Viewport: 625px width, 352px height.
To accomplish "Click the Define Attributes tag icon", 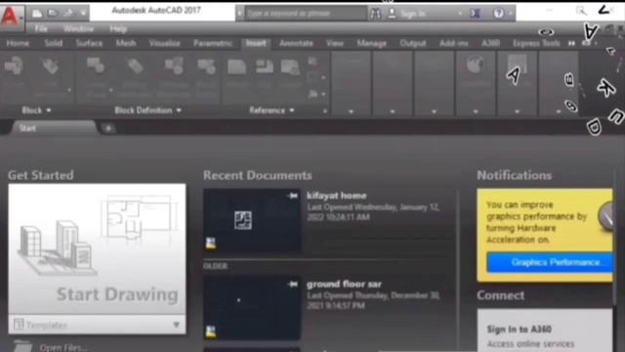I will click(135, 66).
